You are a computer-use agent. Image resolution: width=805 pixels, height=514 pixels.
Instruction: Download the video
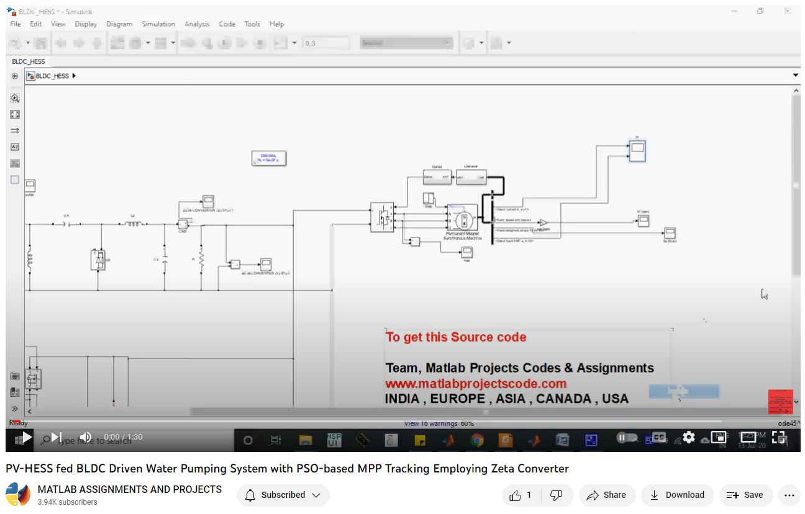click(677, 495)
